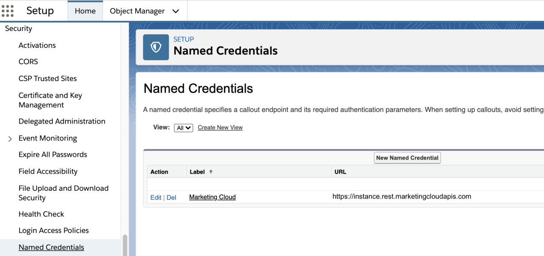Open the App Launcher dots icon

(x=8, y=11)
